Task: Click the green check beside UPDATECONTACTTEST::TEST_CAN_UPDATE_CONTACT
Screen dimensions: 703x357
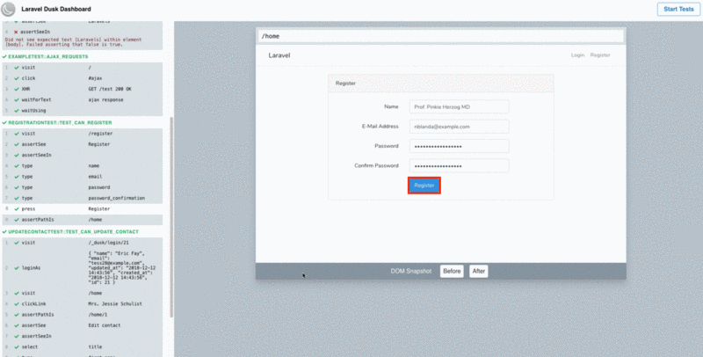Action: pyautogui.click(x=4, y=232)
